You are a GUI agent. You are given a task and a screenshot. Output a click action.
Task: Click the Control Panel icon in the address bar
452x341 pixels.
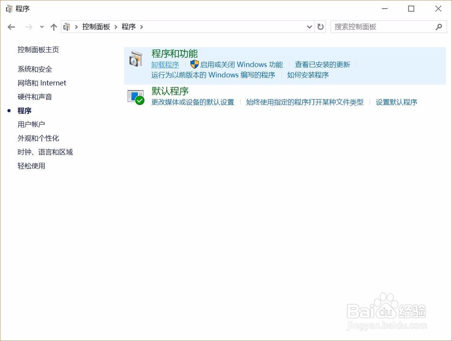[x=66, y=27]
